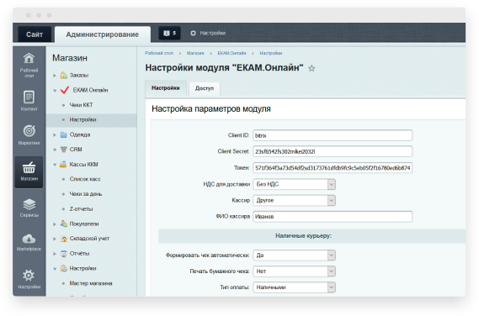This screenshot has height=316, width=479.
Task: Click the Покупатели users icon
Action: pyautogui.click(x=63, y=224)
